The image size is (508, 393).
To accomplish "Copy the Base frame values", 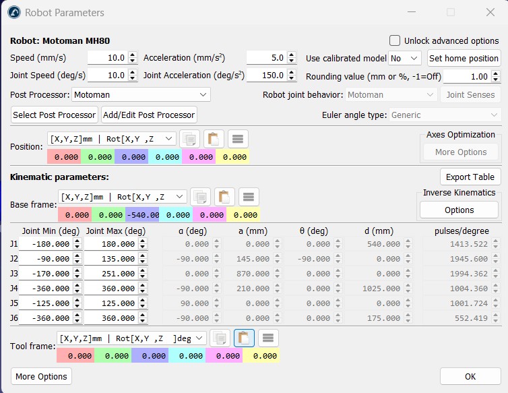I will click(x=201, y=197).
